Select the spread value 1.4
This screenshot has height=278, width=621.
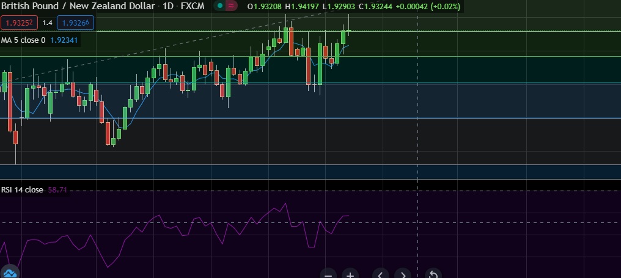[47, 23]
